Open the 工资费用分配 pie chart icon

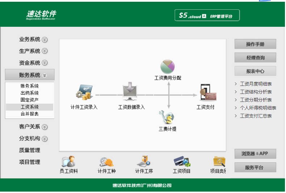pyautogui.click(x=168, y=66)
